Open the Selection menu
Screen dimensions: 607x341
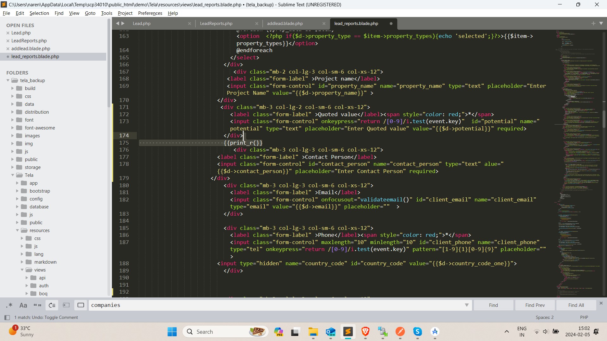tap(39, 13)
